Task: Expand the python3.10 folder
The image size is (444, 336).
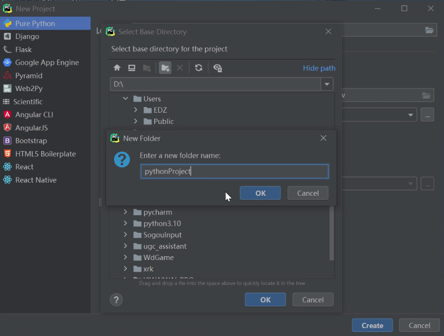Action: click(x=125, y=223)
